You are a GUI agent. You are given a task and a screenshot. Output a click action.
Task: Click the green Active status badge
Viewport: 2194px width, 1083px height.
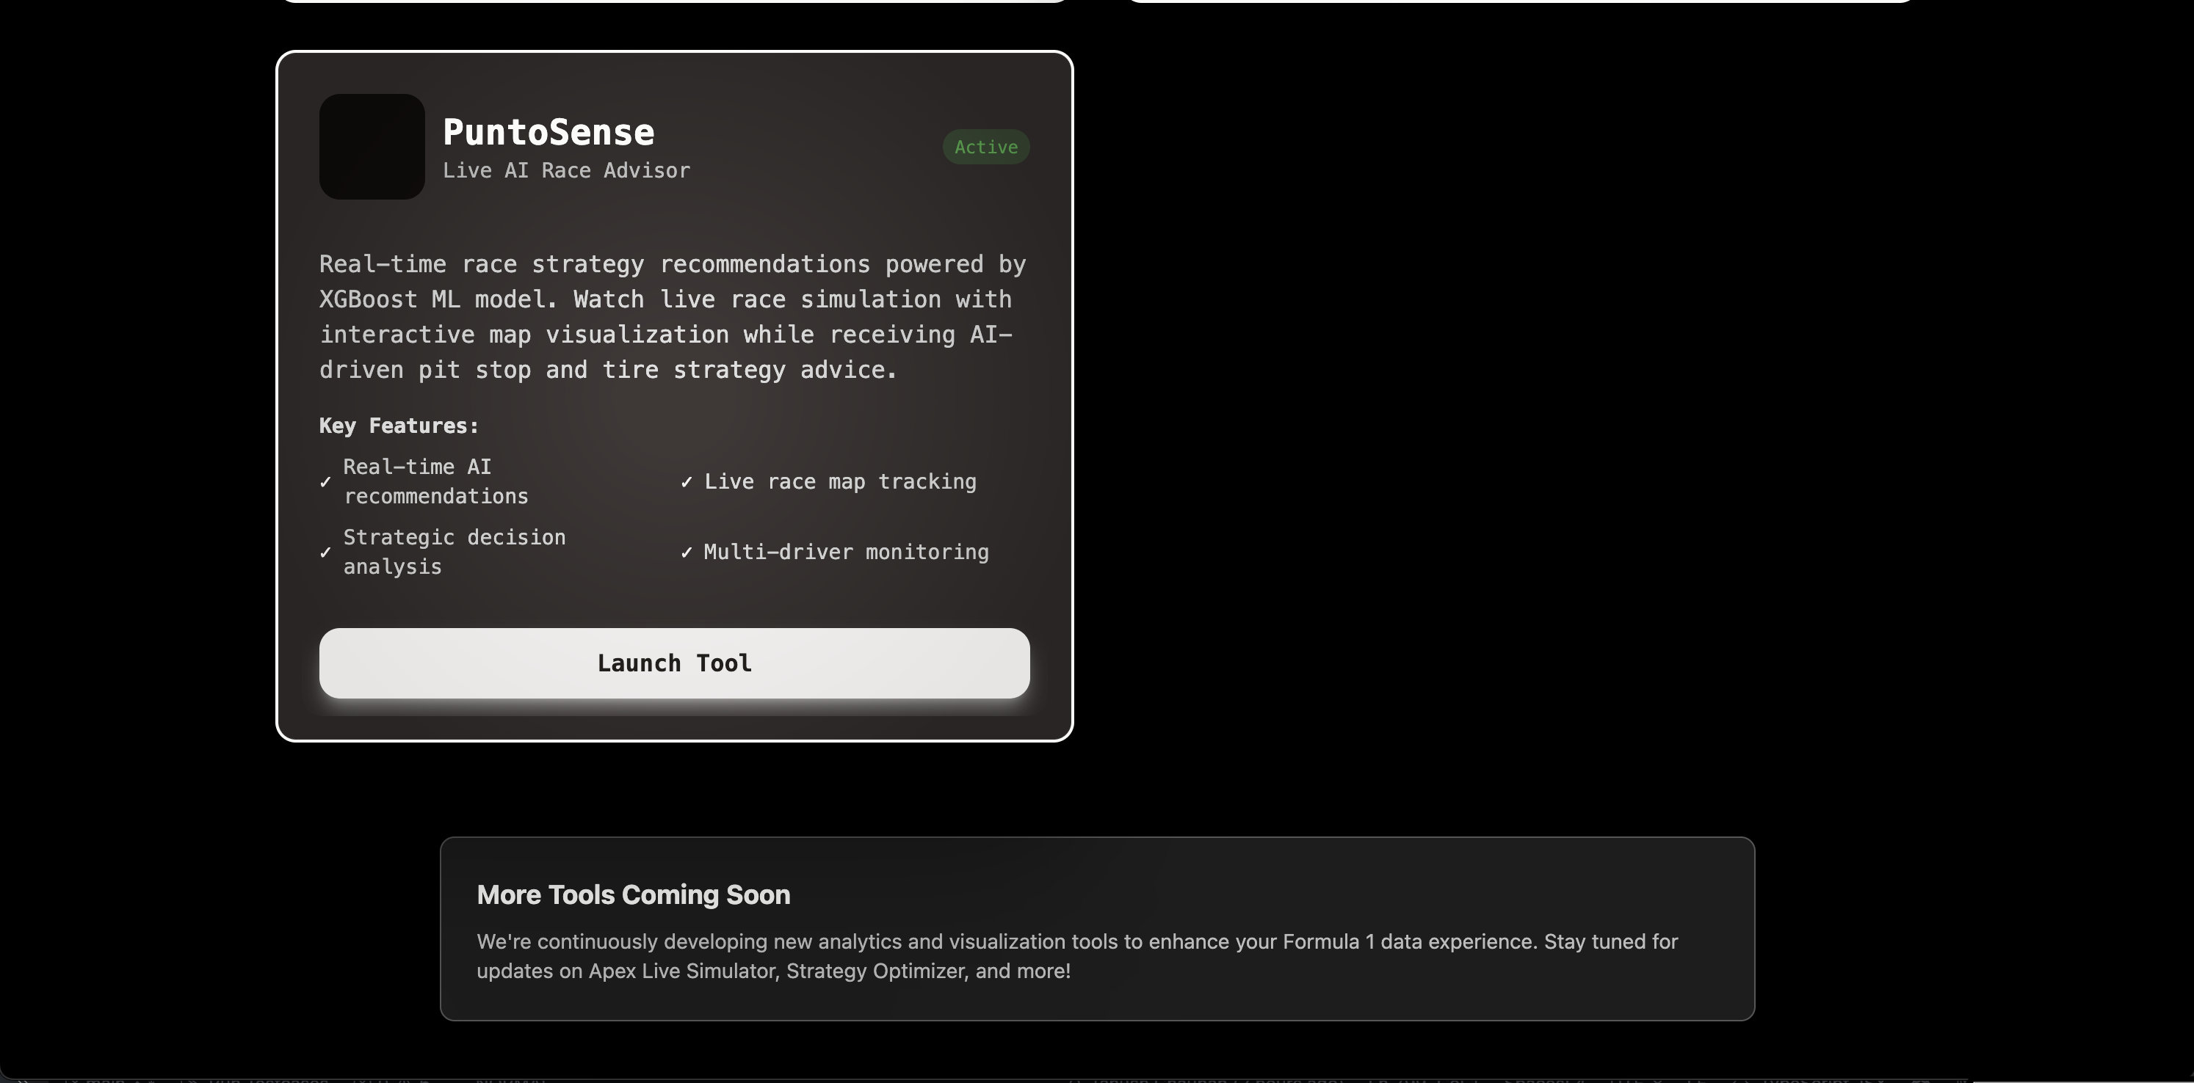985,147
